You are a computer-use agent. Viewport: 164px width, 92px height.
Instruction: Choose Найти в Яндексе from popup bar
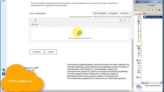coord(100,13)
